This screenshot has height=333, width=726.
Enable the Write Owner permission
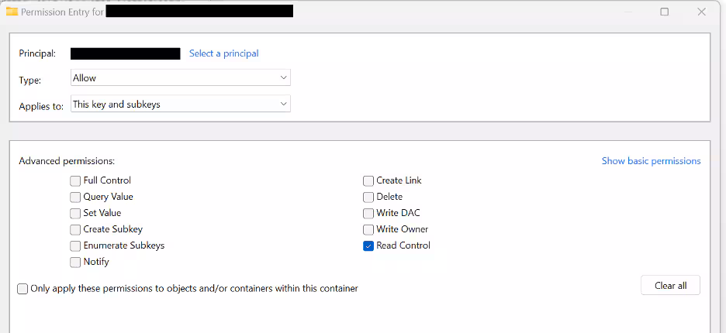[x=368, y=229]
